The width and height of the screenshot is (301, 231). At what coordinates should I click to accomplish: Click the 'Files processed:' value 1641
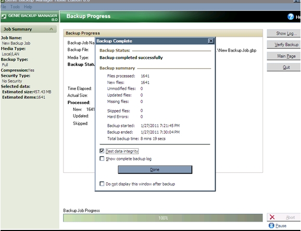pos(145,76)
